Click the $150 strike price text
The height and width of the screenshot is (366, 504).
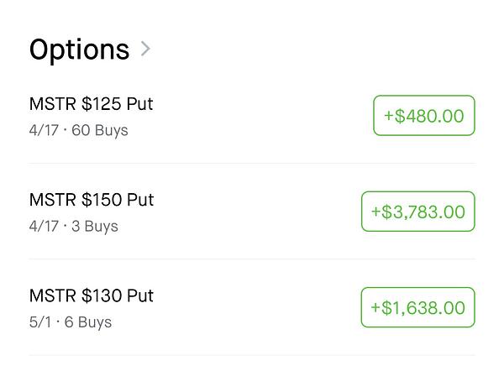[102, 200]
